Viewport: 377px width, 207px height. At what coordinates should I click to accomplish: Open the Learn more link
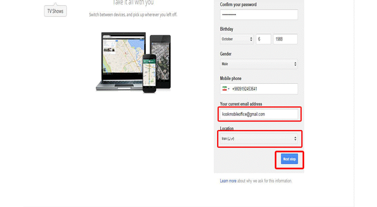tap(228, 181)
